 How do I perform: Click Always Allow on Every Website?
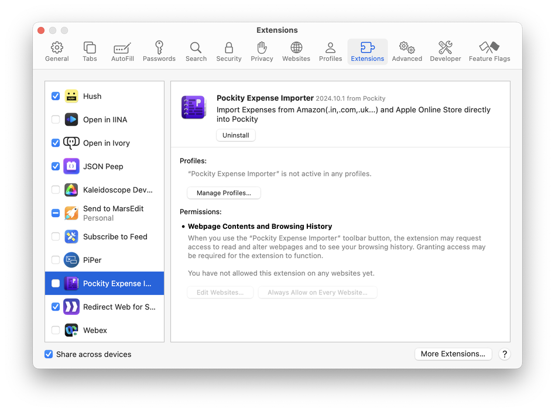click(x=317, y=293)
